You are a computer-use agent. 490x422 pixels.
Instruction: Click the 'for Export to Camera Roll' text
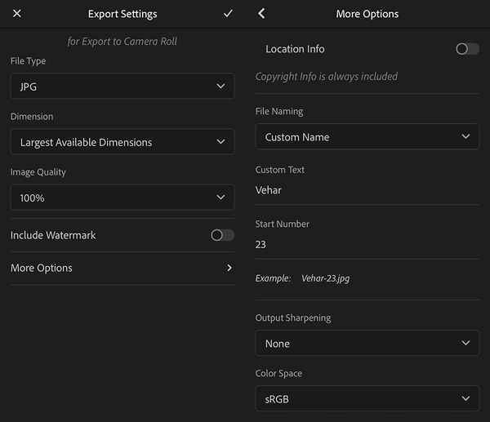122,42
